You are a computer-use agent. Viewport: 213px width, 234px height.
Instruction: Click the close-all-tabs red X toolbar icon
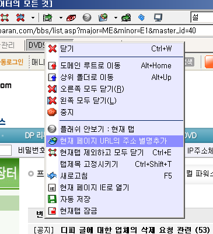5,18
